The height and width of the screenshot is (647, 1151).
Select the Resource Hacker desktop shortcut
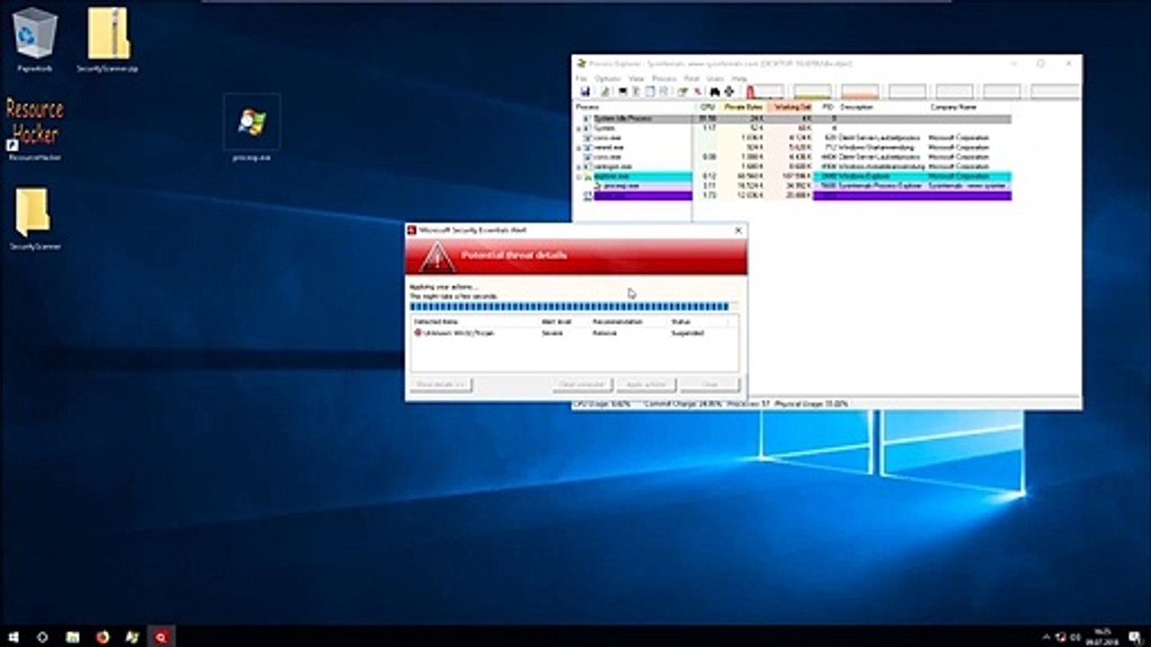(35, 128)
